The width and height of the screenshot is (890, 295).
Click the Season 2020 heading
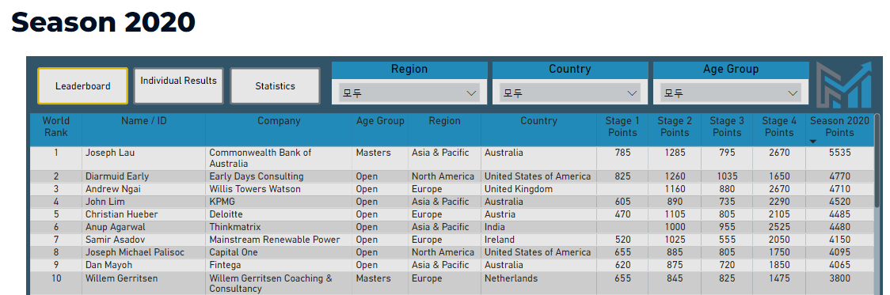coord(103,22)
